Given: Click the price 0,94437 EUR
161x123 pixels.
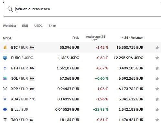Looking at the screenshot, I should [68, 89].
